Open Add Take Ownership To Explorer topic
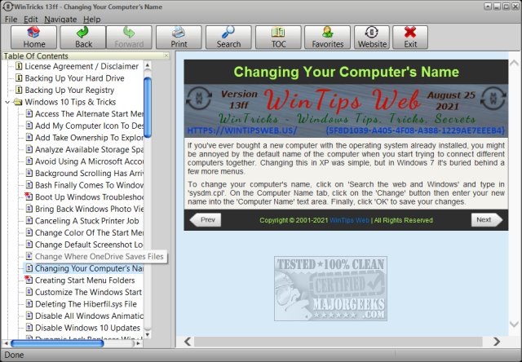This screenshot has width=522, height=362. tap(89, 138)
